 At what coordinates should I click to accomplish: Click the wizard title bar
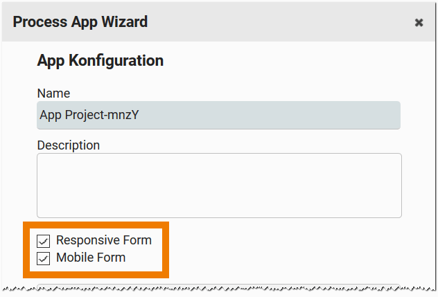point(243,22)
